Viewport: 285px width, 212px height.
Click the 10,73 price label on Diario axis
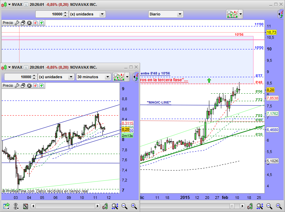point(271,32)
